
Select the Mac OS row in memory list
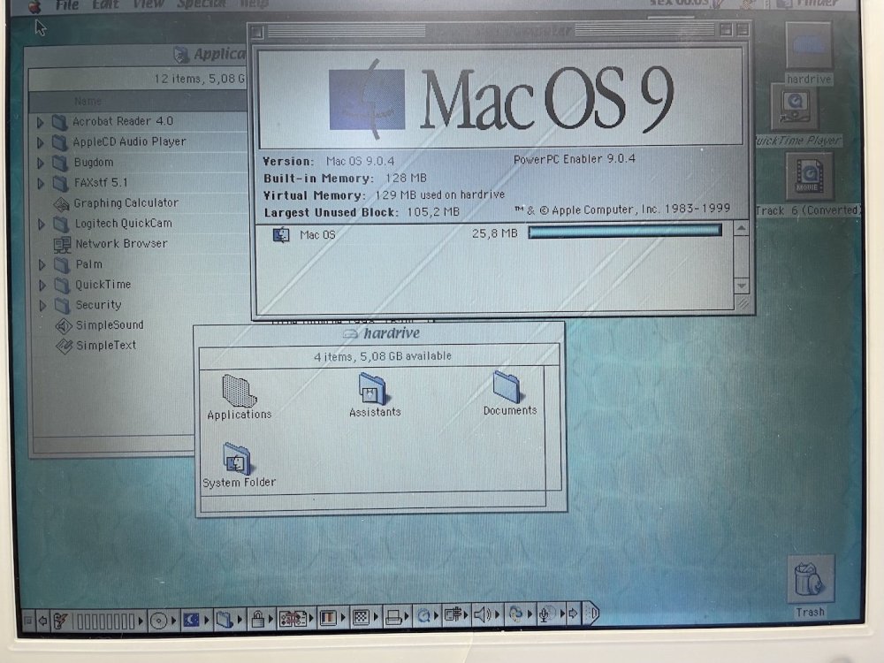(493, 233)
